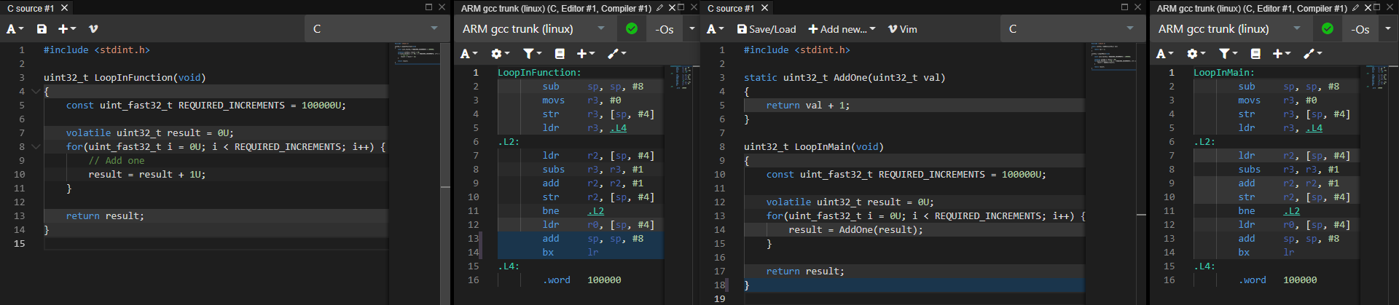Open options arrow beside '-Os' in LoopInFunction pane
This screenshot has height=305, width=1399.
(692, 29)
